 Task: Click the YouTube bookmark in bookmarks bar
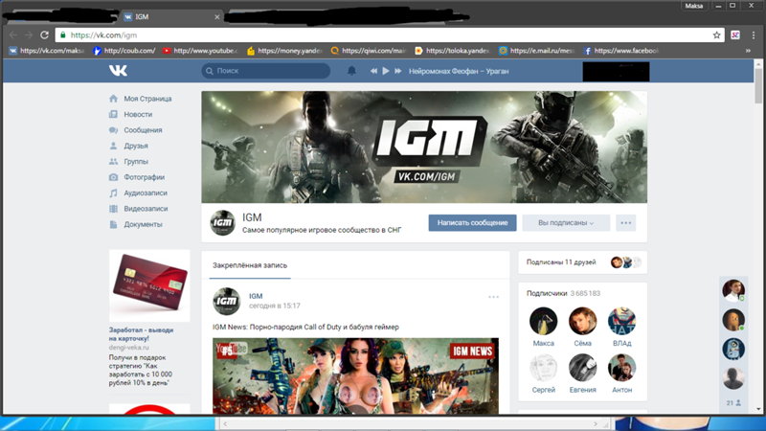pyautogui.click(x=202, y=51)
